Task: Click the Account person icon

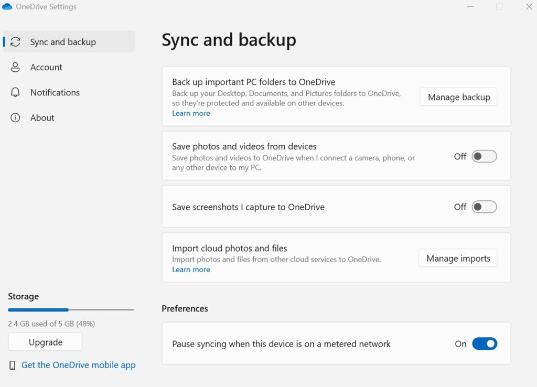Action: coord(15,67)
